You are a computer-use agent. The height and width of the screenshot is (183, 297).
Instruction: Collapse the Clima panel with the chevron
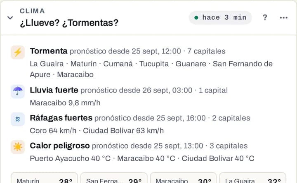10,18
